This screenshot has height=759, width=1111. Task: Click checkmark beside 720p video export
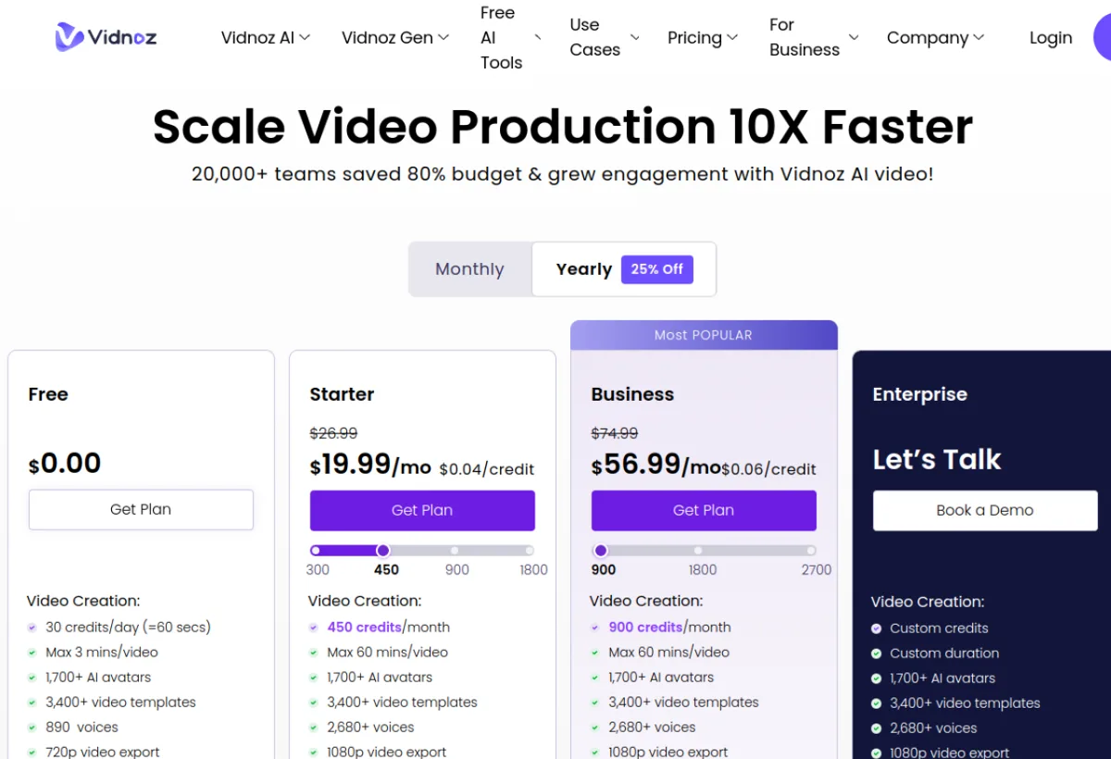pos(33,753)
